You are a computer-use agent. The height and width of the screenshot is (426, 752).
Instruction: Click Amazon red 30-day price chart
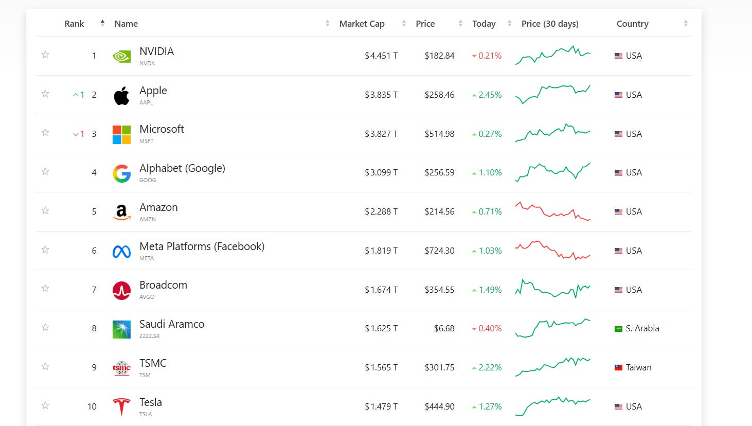553,211
